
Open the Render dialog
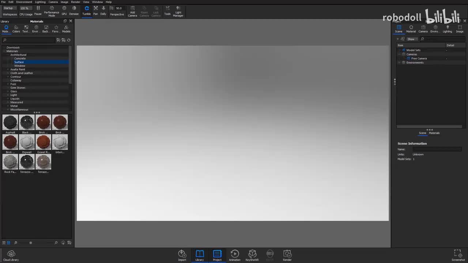click(287, 255)
